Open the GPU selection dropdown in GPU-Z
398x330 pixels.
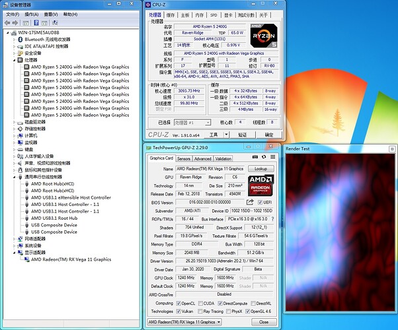point(184,322)
